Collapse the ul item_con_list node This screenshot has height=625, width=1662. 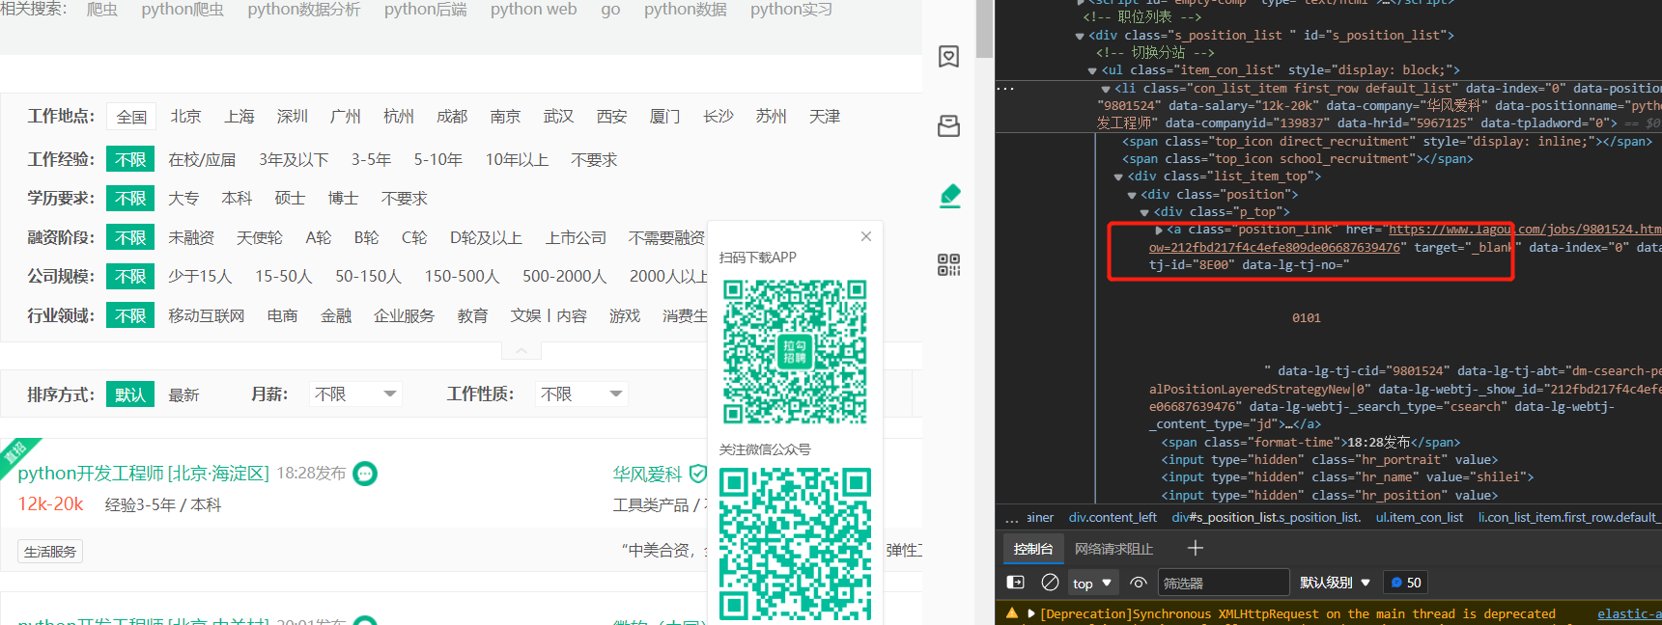[x=1092, y=70]
